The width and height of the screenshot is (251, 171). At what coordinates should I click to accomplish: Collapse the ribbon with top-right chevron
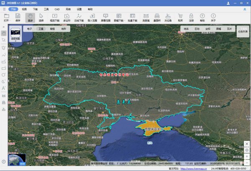(x=245, y=8)
